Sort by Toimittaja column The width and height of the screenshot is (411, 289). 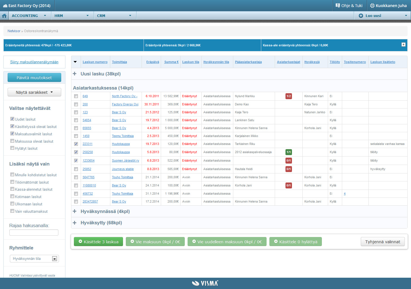[x=119, y=62]
